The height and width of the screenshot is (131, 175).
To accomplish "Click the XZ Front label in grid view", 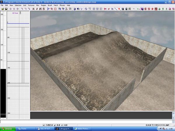I will tap(15, 13).
